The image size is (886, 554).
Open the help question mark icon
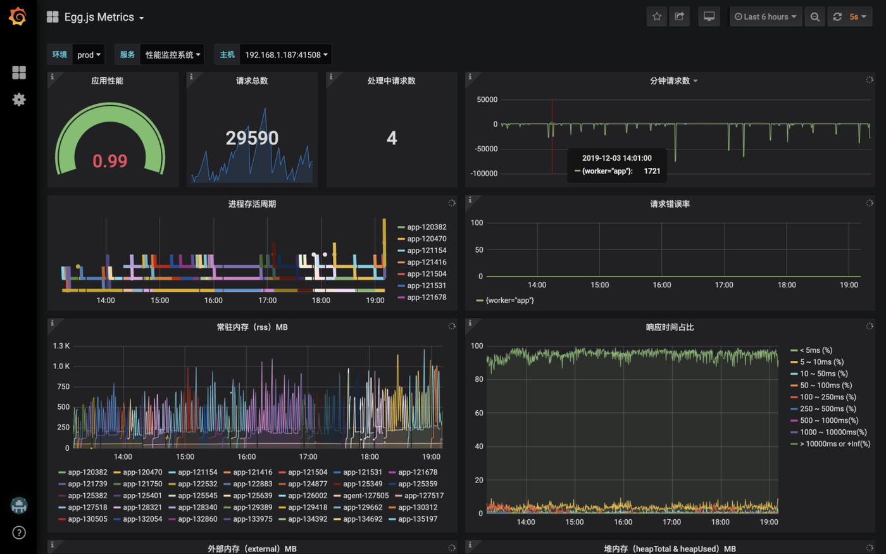coord(19,532)
